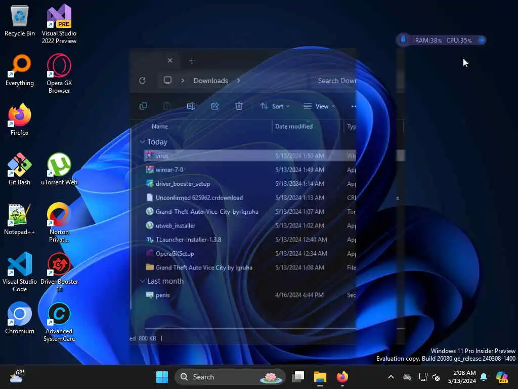This screenshot has height=389, width=518.
Task: Expand the chevron after Downloads in address bar
Action: pos(239,81)
